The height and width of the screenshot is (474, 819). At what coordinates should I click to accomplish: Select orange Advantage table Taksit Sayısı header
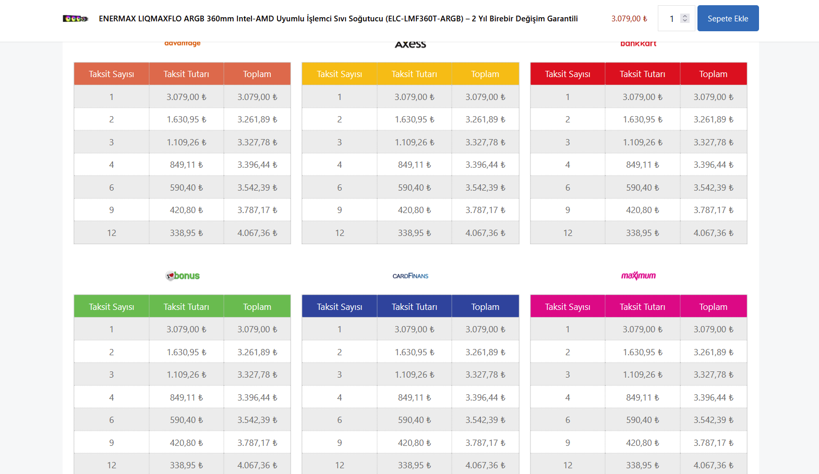click(112, 74)
